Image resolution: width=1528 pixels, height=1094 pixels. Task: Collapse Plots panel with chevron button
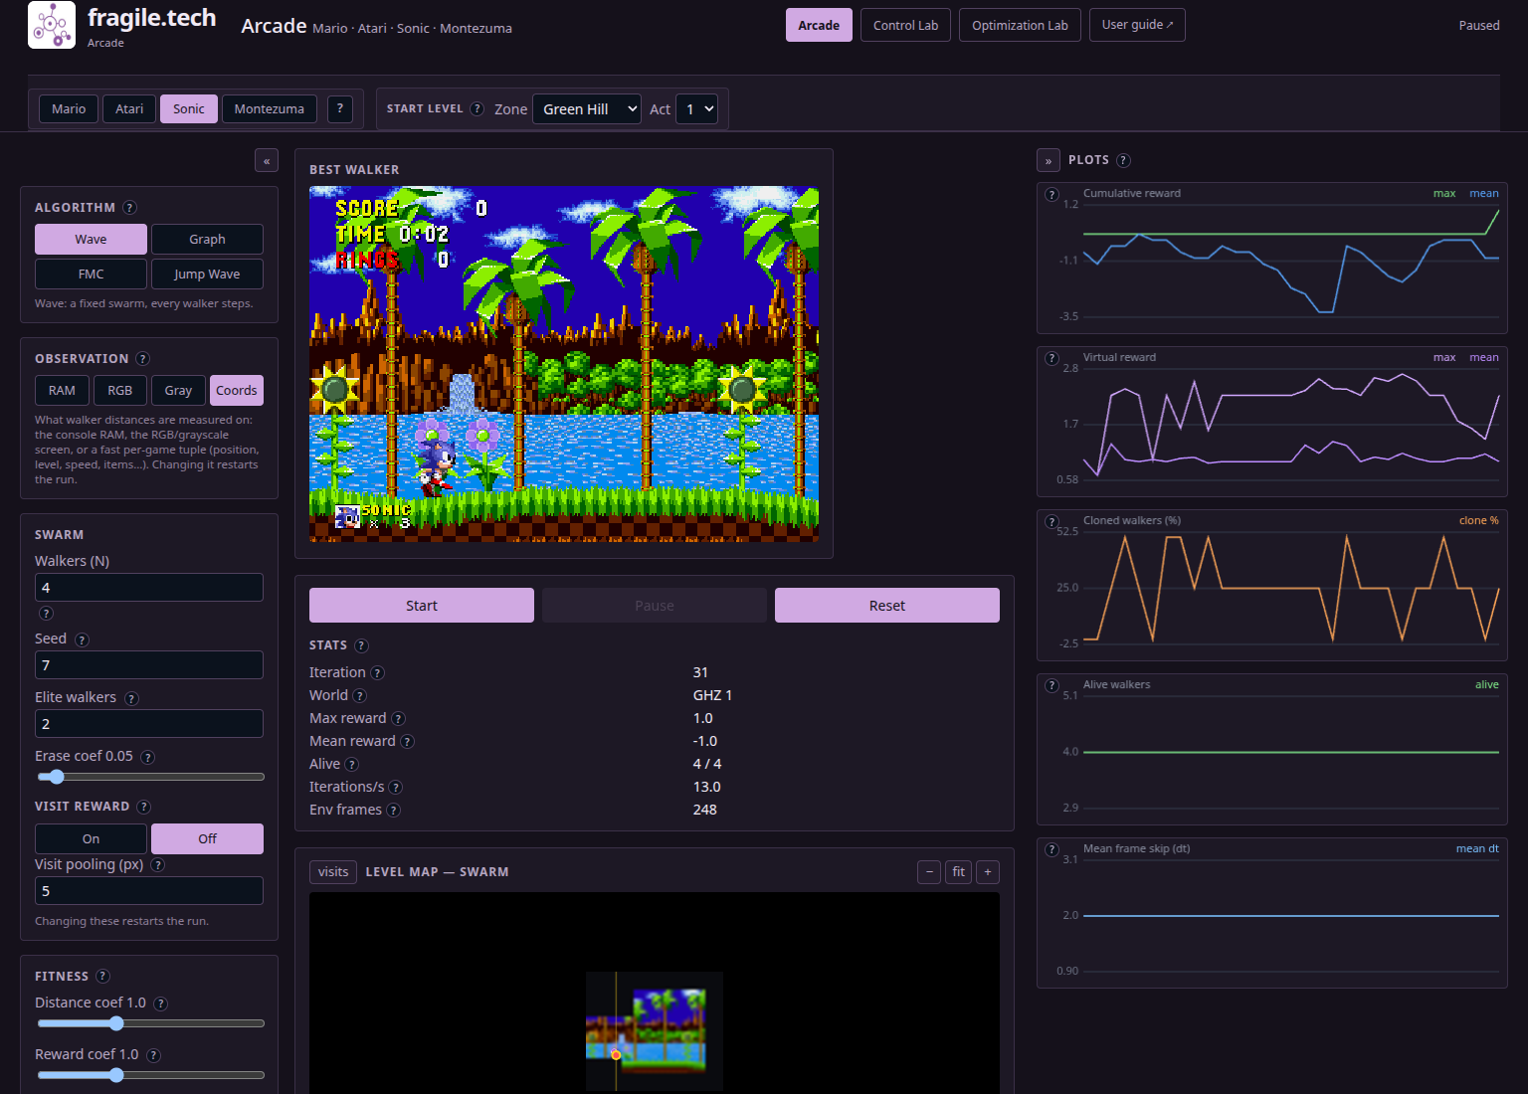[x=1049, y=160]
